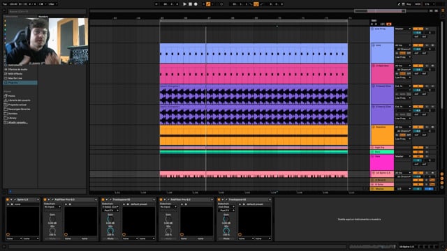447x251 pixels.
Task: Open Master track 1/2 output menu
Action: tap(403, 189)
